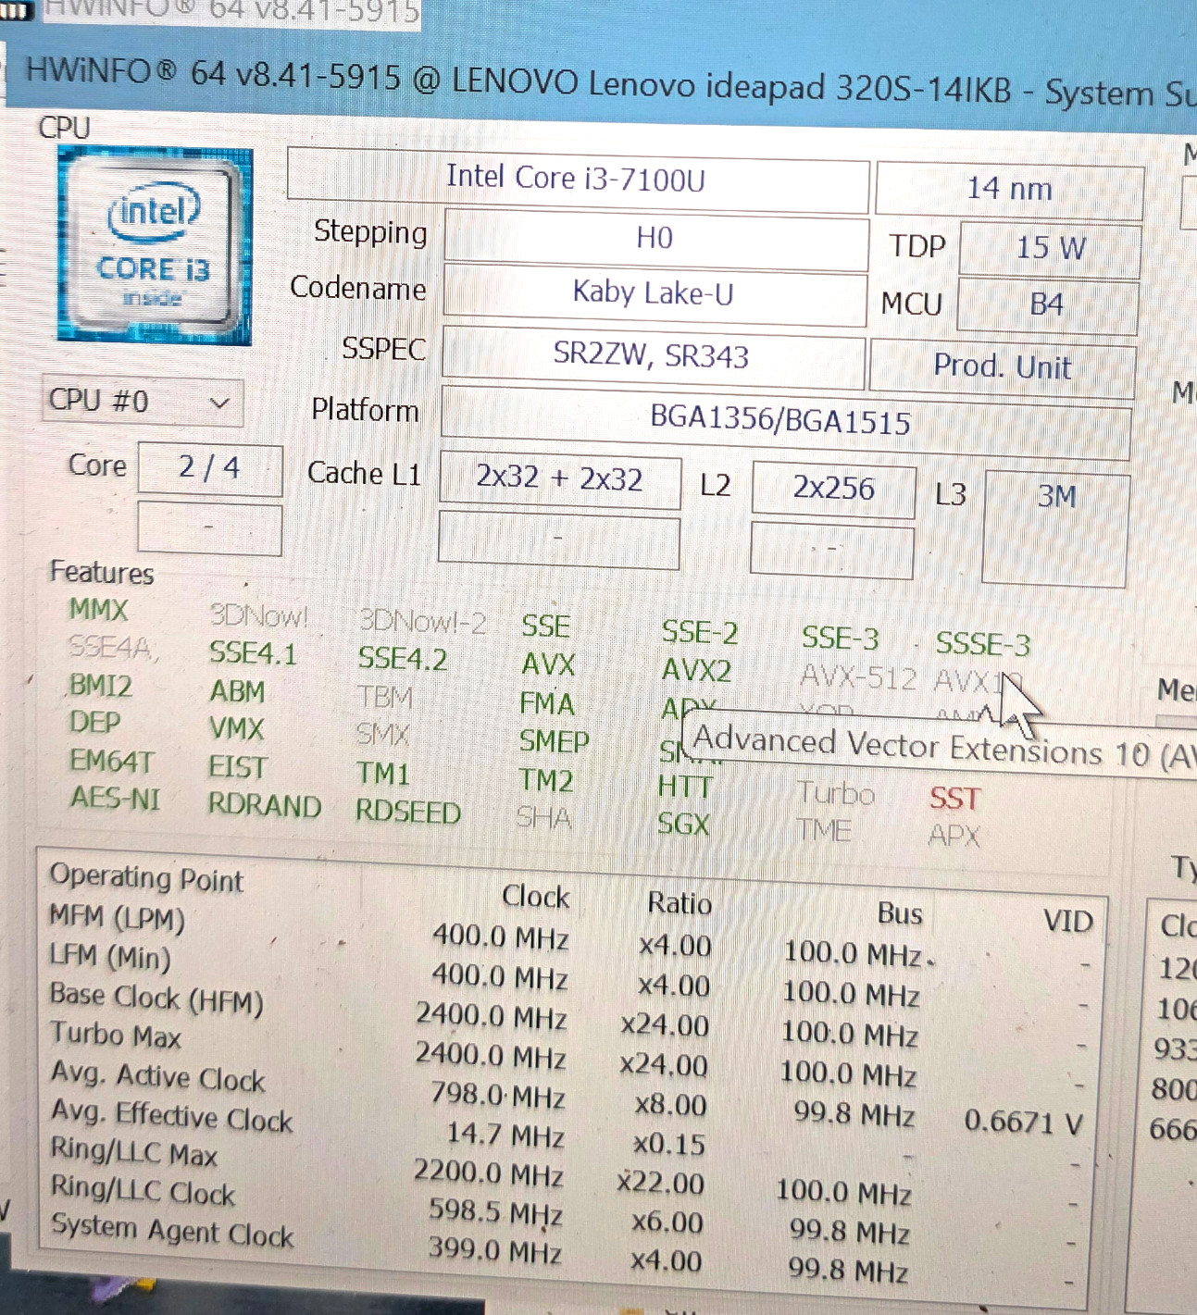1197x1315 pixels.
Task: Click the red SST feature flag
Action: pyautogui.click(x=954, y=799)
